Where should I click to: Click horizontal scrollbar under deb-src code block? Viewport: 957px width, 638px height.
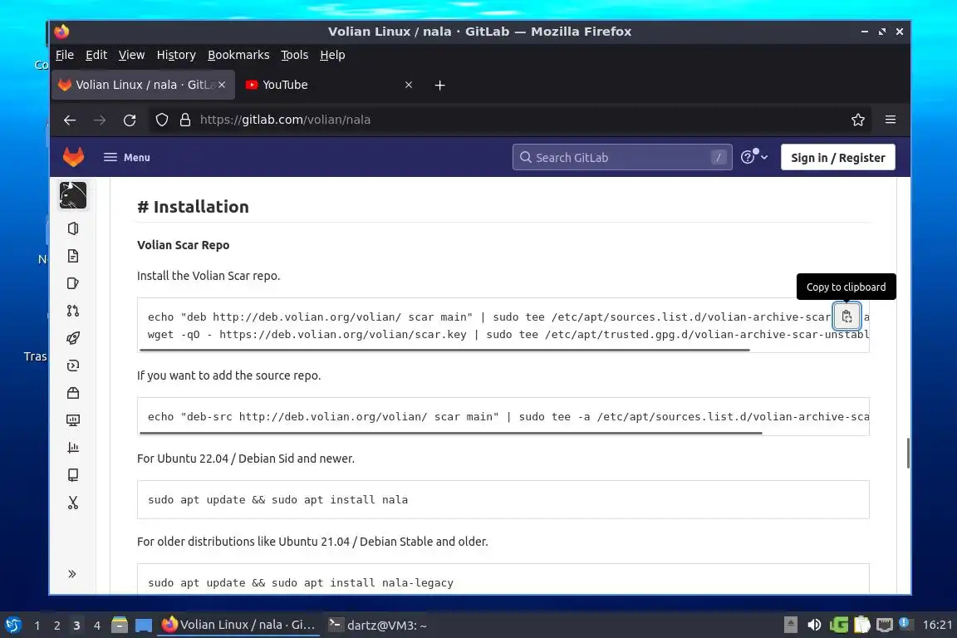[450, 433]
